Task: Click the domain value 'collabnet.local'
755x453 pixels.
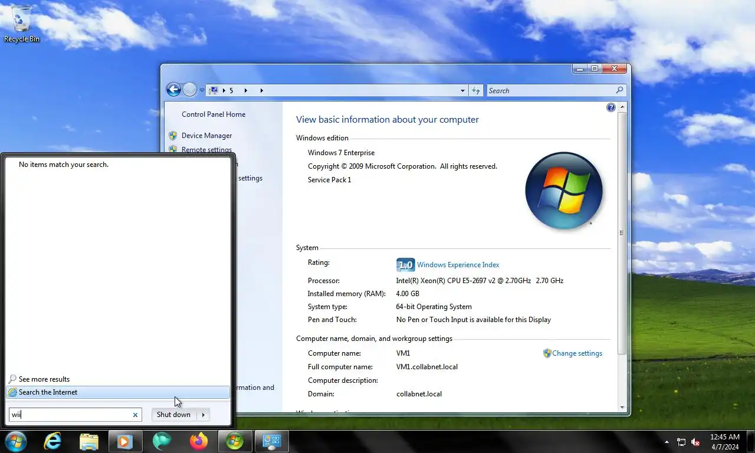Action: coord(419,394)
